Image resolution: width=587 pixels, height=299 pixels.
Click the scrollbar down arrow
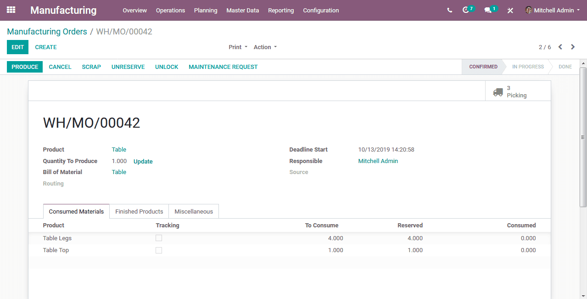(583, 295)
